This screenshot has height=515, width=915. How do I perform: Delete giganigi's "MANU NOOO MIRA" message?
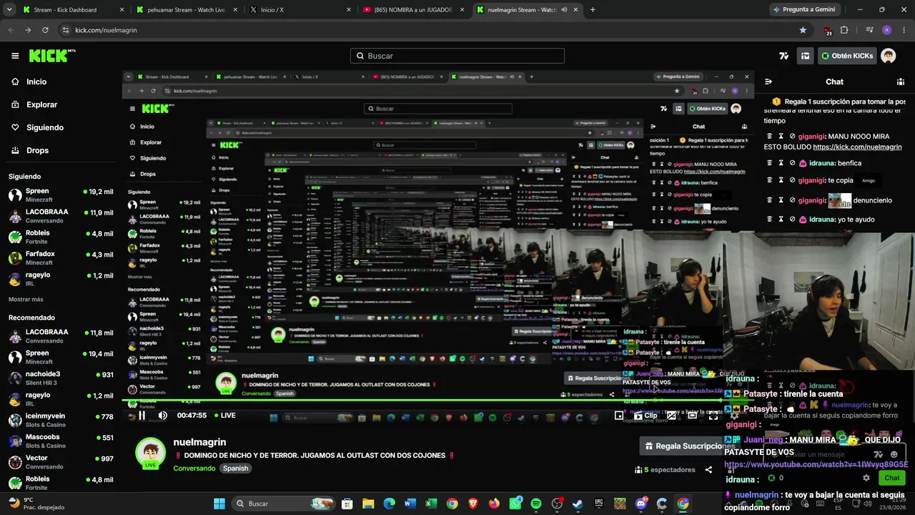tap(768, 136)
